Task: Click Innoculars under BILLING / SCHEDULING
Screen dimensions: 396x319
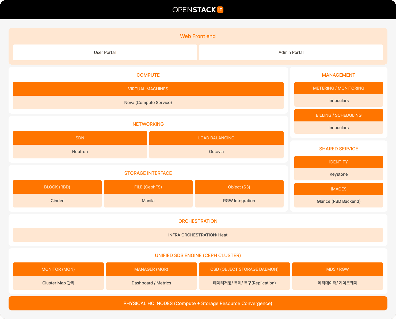Action: pyautogui.click(x=339, y=128)
